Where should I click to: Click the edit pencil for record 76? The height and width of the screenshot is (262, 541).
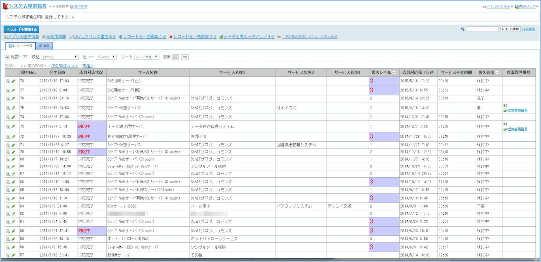pos(13,99)
